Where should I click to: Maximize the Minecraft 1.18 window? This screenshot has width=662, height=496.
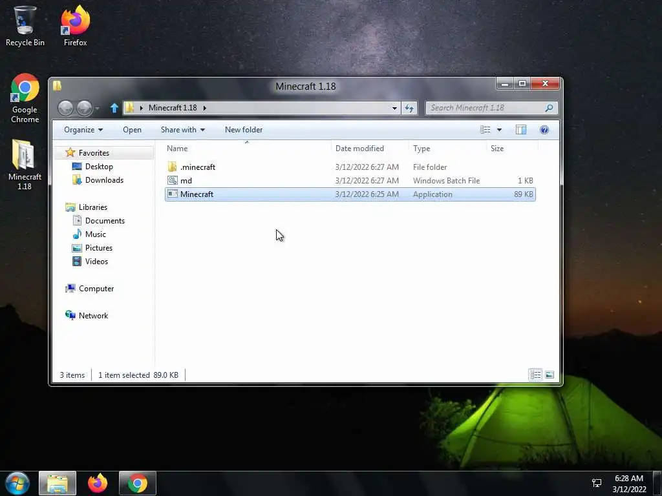click(522, 83)
